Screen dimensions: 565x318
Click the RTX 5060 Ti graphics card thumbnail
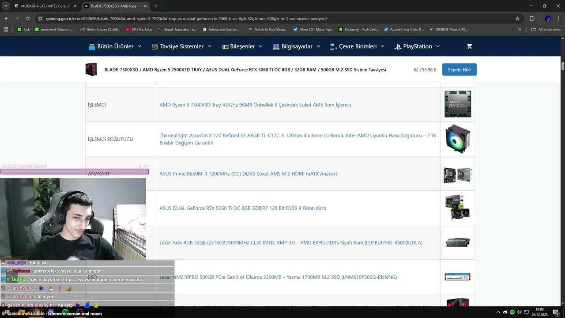click(458, 208)
